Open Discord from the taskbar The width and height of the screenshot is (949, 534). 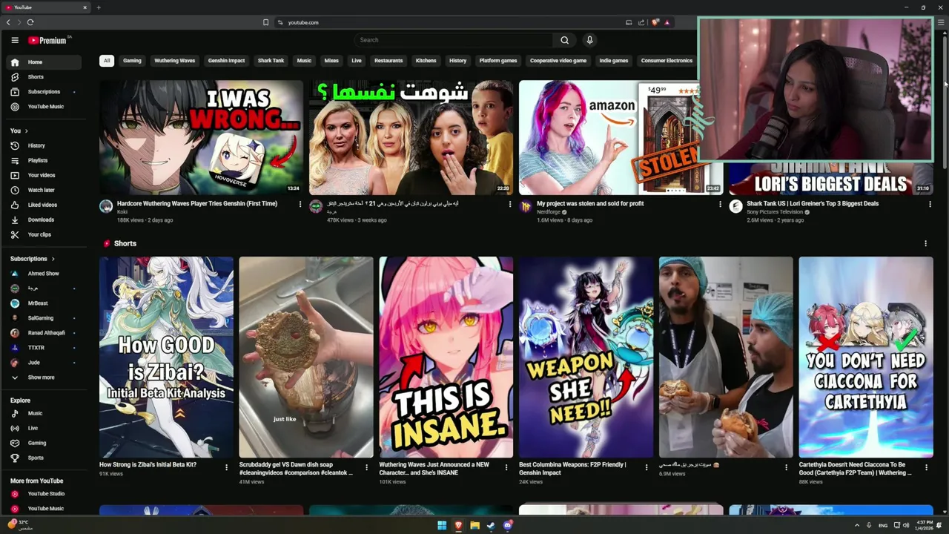pyautogui.click(x=507, y=525)
